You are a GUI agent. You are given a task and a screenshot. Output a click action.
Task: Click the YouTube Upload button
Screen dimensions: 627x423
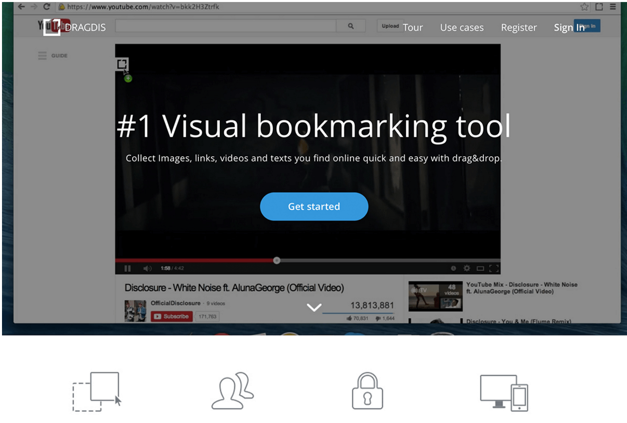pyautogui.click(x=390, y=26)
